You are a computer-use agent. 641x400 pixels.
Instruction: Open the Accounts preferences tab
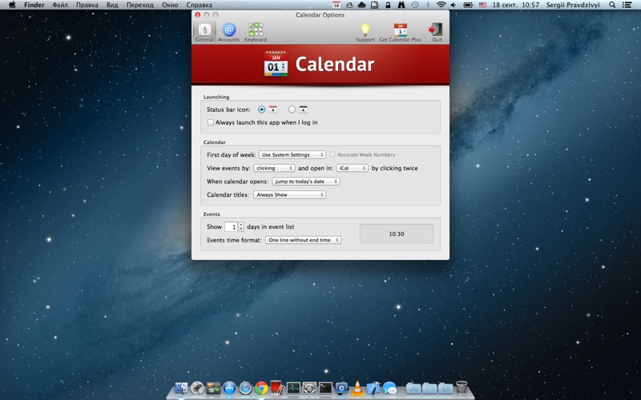pos(229,32)
